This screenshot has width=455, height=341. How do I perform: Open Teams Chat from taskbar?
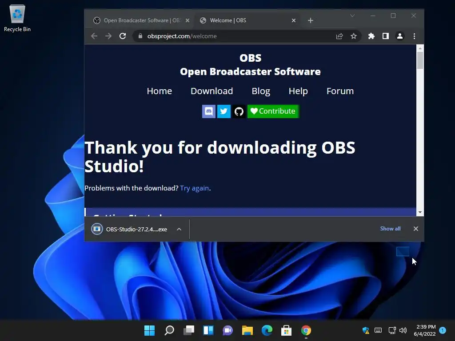coord(228,330)
